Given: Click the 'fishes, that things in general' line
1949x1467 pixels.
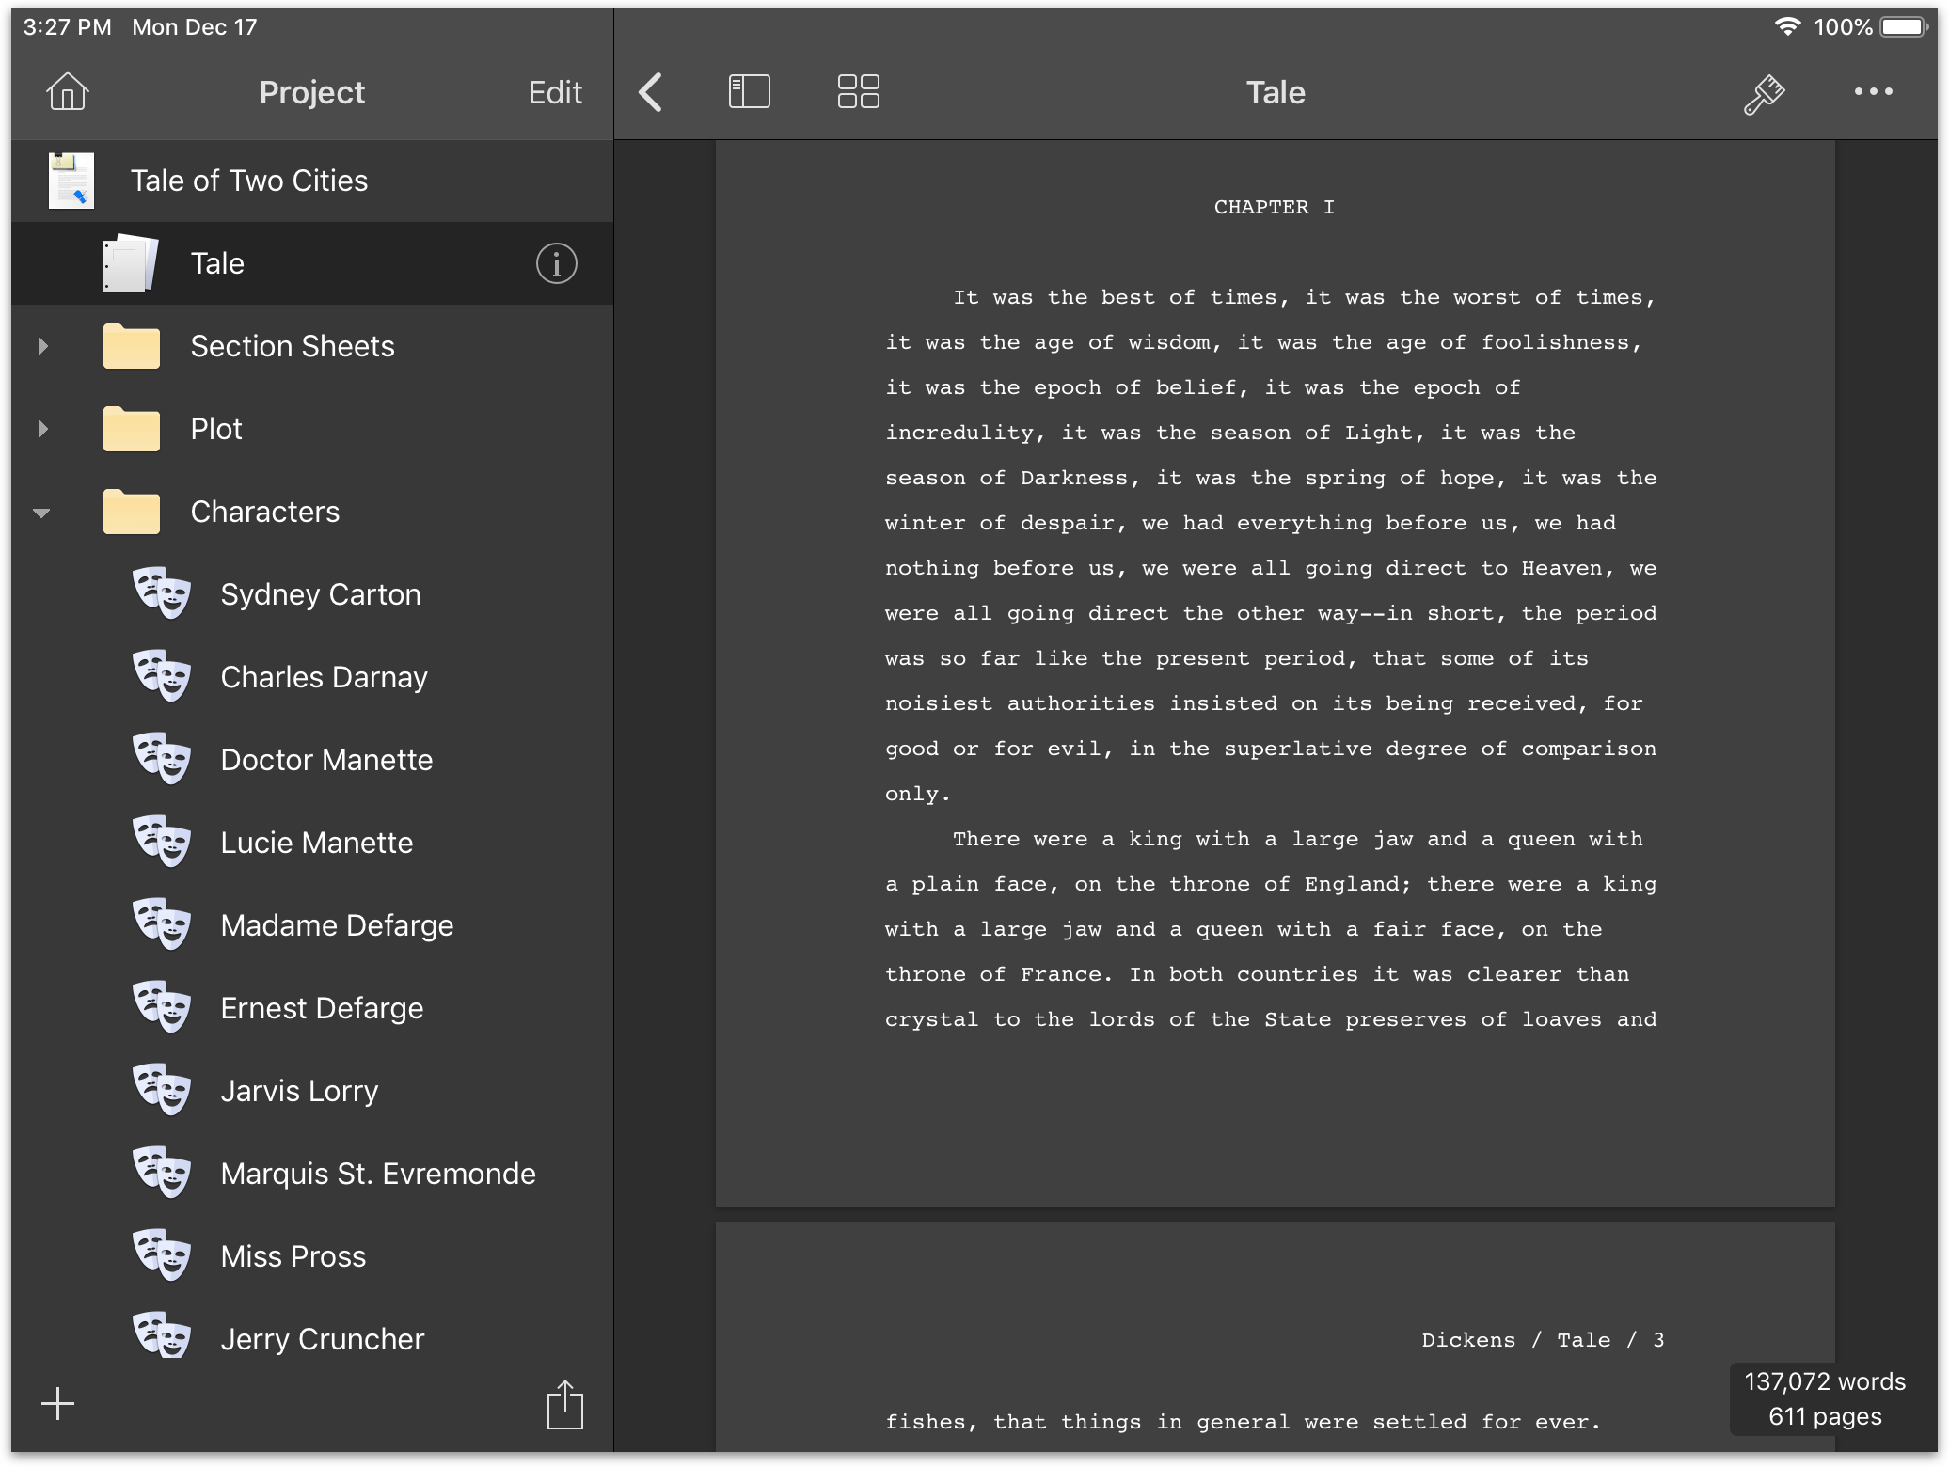Looking at the screenshot, I should point(1243,1422).
